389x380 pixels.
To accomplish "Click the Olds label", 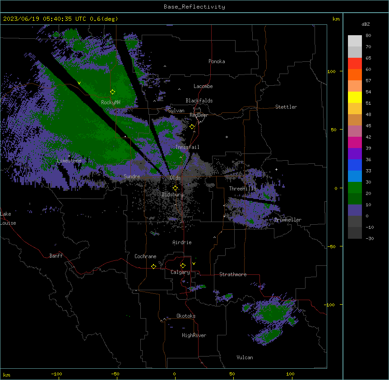I will point(175,178).
